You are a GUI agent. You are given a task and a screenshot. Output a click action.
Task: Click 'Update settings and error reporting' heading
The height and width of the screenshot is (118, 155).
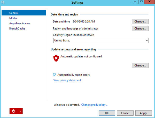(x=73, y=49)
